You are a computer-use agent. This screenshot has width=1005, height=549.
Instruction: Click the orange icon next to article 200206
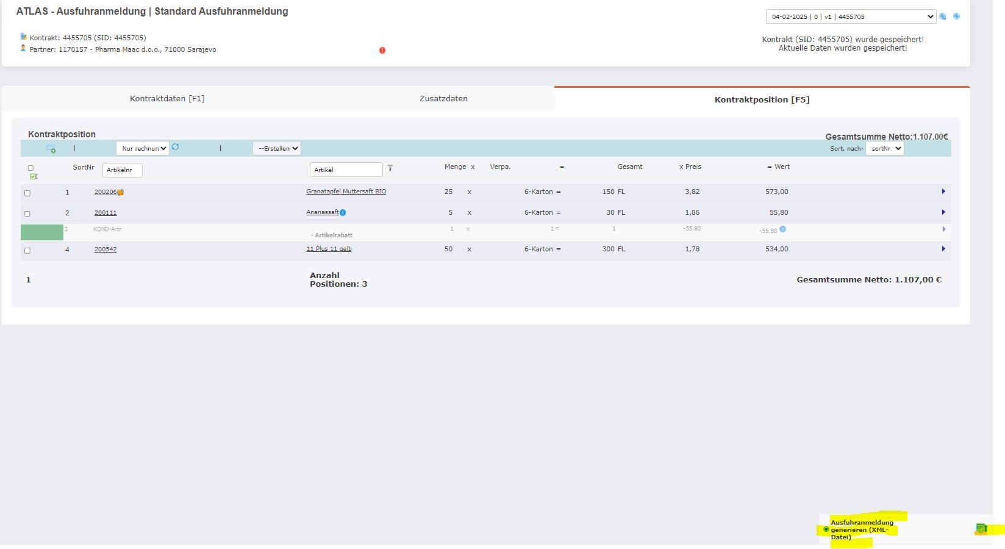121,192
